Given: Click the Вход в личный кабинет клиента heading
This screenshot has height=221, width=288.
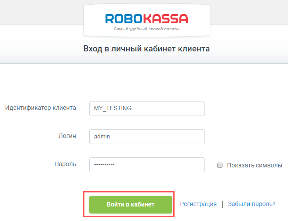Looking at the screenshot, I should [x=146, y=49].
